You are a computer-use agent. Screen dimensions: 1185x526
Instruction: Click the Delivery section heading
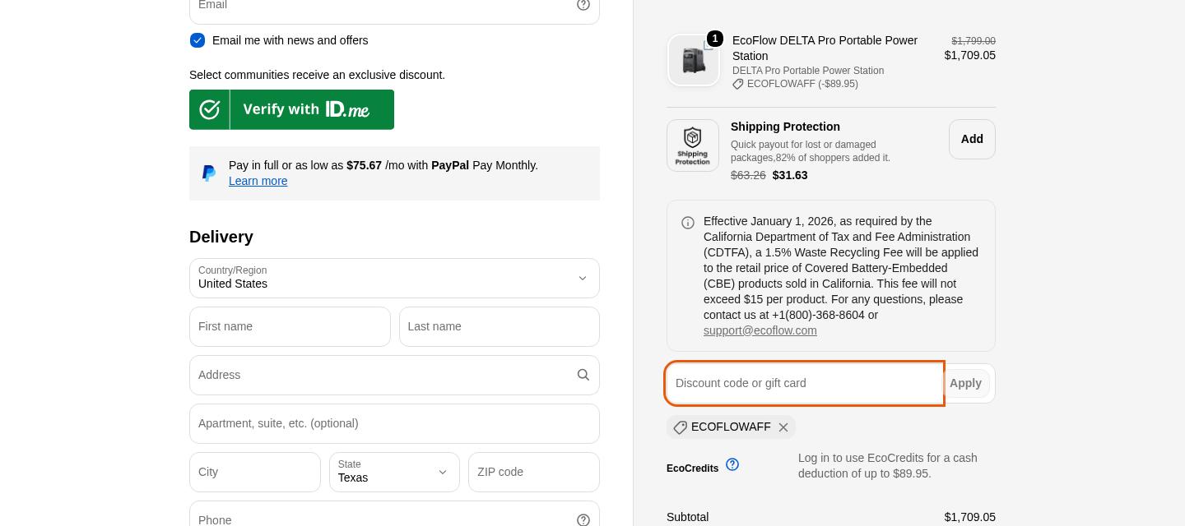221,237
